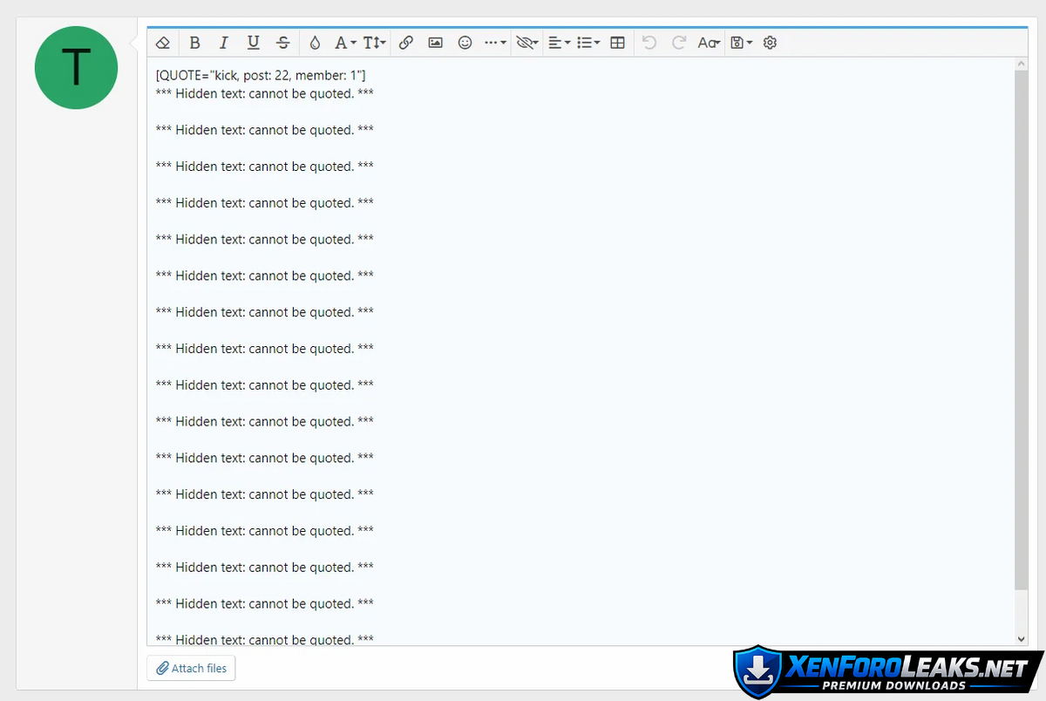Click the Attach files button
The height and width of the screenshot is (701, 1046).
coord(191,668)
